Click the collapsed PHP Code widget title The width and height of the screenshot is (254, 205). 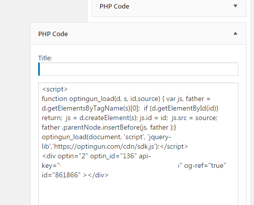click(x=114, y=7)
